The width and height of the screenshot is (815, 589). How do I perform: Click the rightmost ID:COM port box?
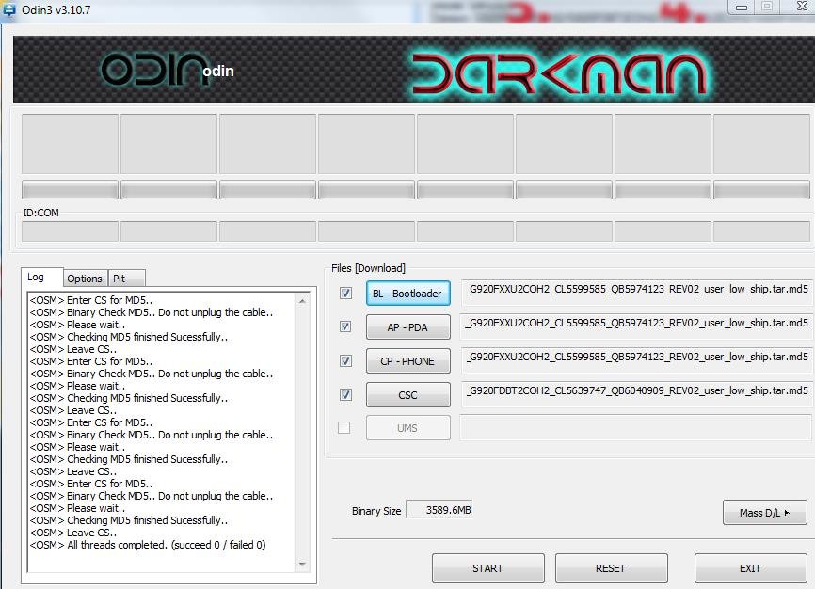(x=761, y=231)
